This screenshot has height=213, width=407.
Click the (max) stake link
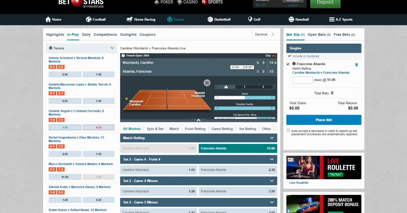click(318, 80)
